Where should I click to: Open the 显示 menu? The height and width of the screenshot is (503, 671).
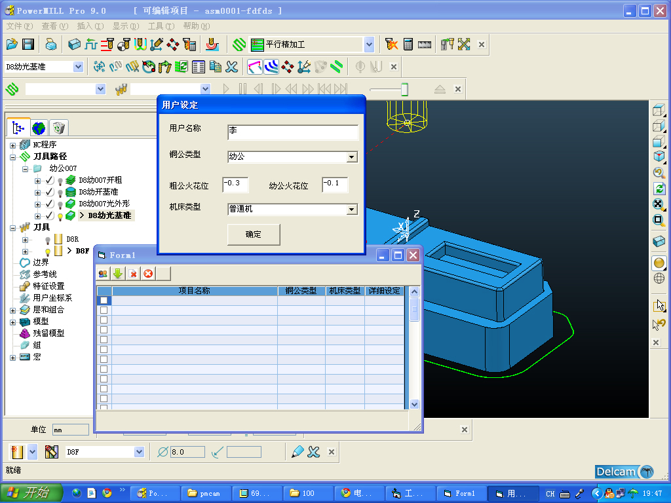click(126, 26)
